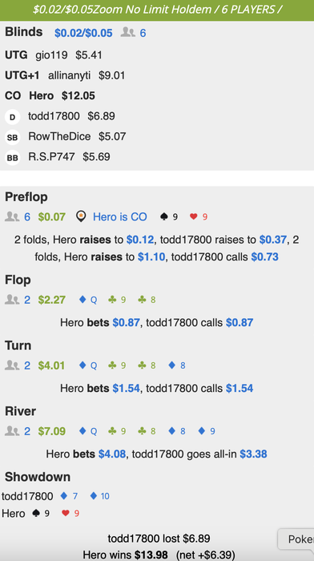Click the Hero is CO link
Viewport: 314px width, 561px height.
coord(120,217)
